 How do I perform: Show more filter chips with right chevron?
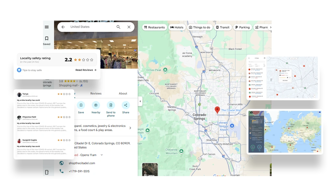271,27
